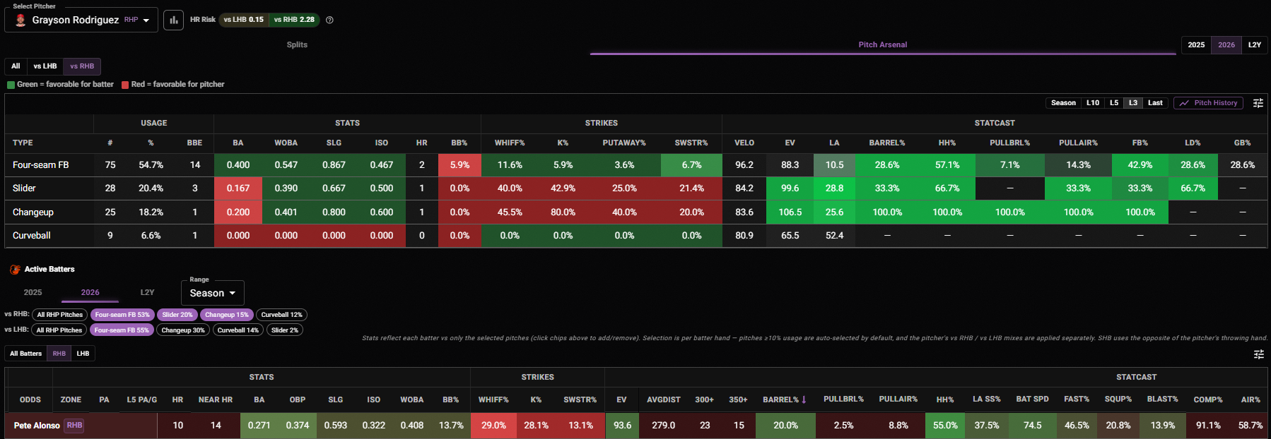Click the vs LHB filter button
1271x439 pixels.
tap(45, 66)
